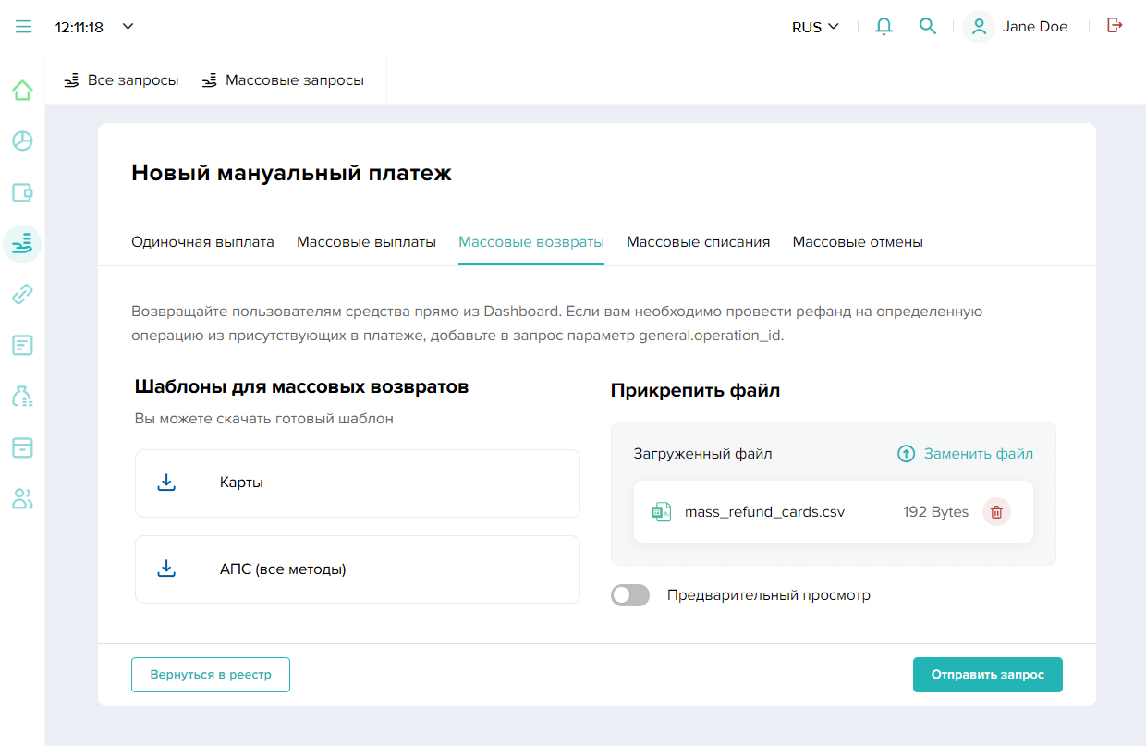The image size is (1146, 746).
Task: Open Jane Doe user profile menu
Action: (x=1016, y=27)
